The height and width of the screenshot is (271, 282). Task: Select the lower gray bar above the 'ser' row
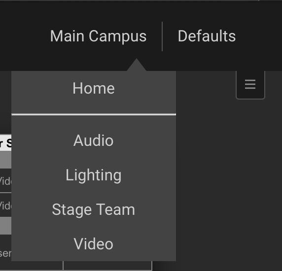(5, 226)
